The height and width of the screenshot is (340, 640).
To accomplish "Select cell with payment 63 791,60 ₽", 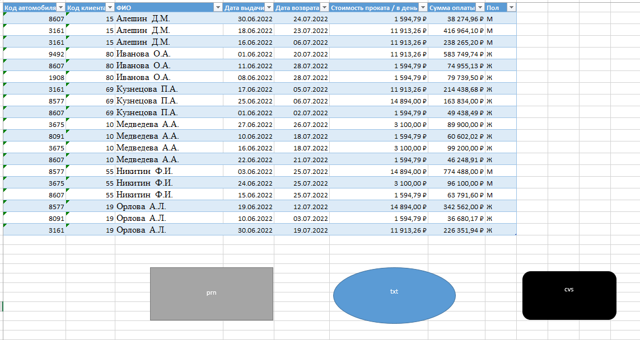I will (x=456, y=195).
